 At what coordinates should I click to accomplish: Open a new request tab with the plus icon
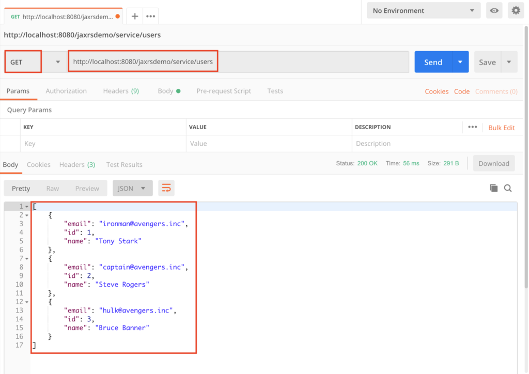[x=134, y=15]
